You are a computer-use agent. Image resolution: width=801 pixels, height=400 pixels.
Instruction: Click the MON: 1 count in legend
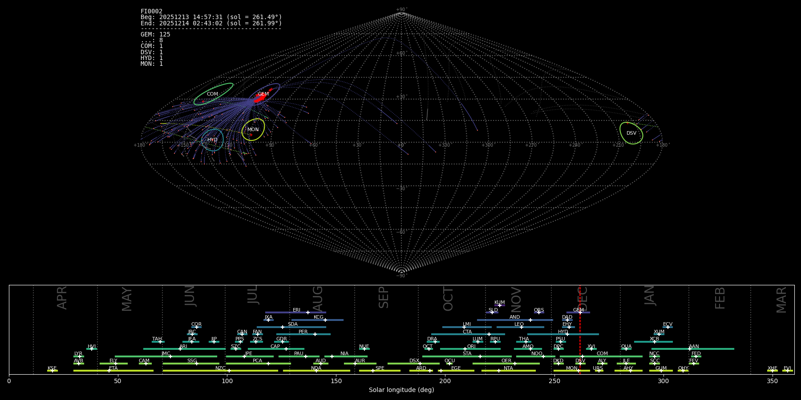coord(152,64)
